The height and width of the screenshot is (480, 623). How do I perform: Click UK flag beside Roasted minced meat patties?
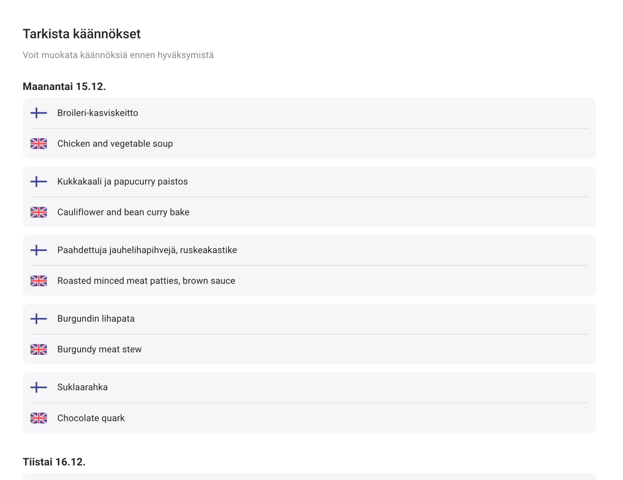tap(38, 281)
